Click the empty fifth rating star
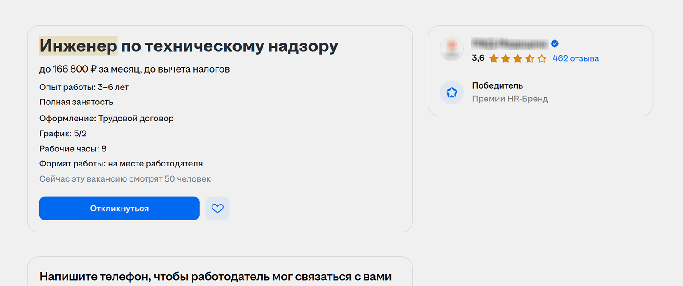 542,58
